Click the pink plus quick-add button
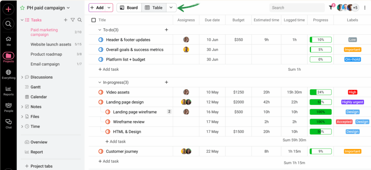Image resolution: width=371 pixels, height=170 pixels. 8,9
